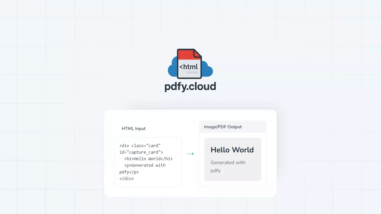Open the pdfy.cloud wordmark link

coord(190,86)
